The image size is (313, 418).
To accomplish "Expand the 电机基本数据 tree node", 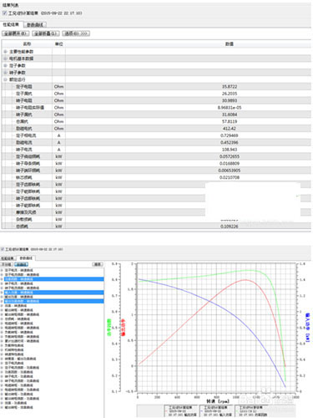I will tap(5, 59).
